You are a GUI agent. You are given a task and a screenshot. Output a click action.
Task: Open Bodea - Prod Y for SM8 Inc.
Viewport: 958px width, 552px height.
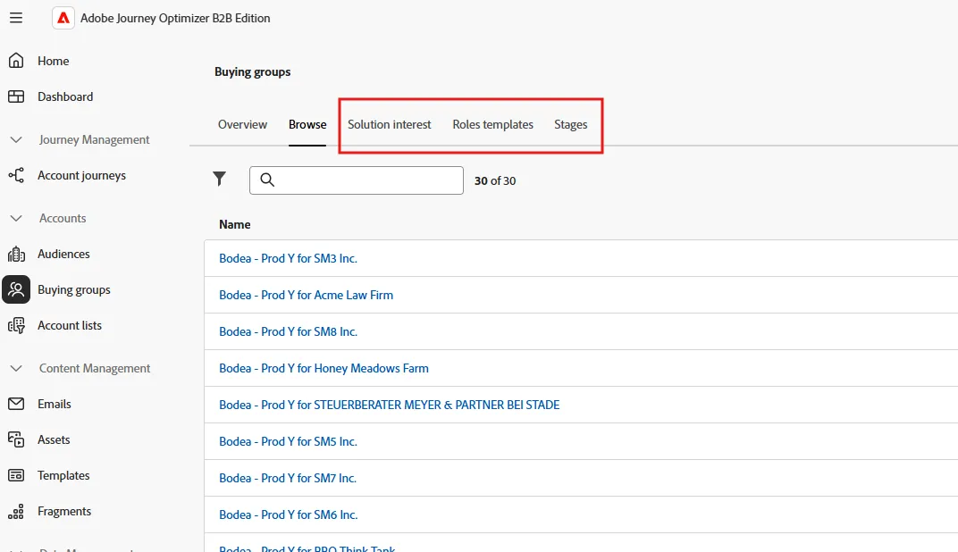click(288, 331)
